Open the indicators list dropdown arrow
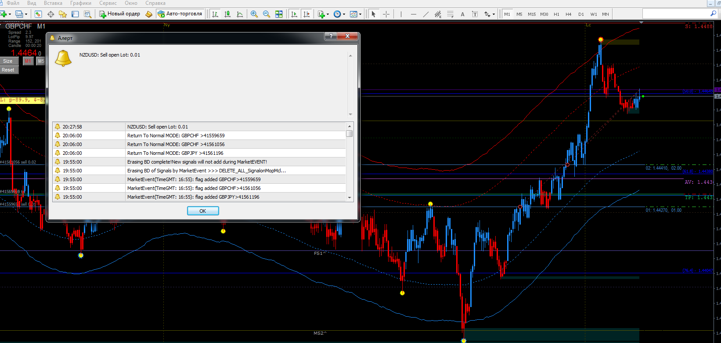721x343 pixels. pyautogui.click(x=328, y=14)
